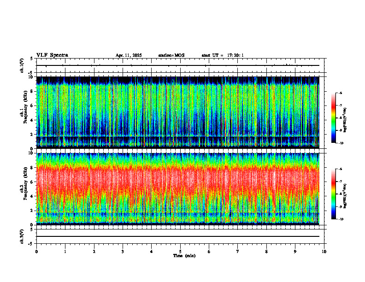Click the "6" tick on the time axis
This screenshot has width=365, height=282.
pyautogui.click(x=209, y=252)
